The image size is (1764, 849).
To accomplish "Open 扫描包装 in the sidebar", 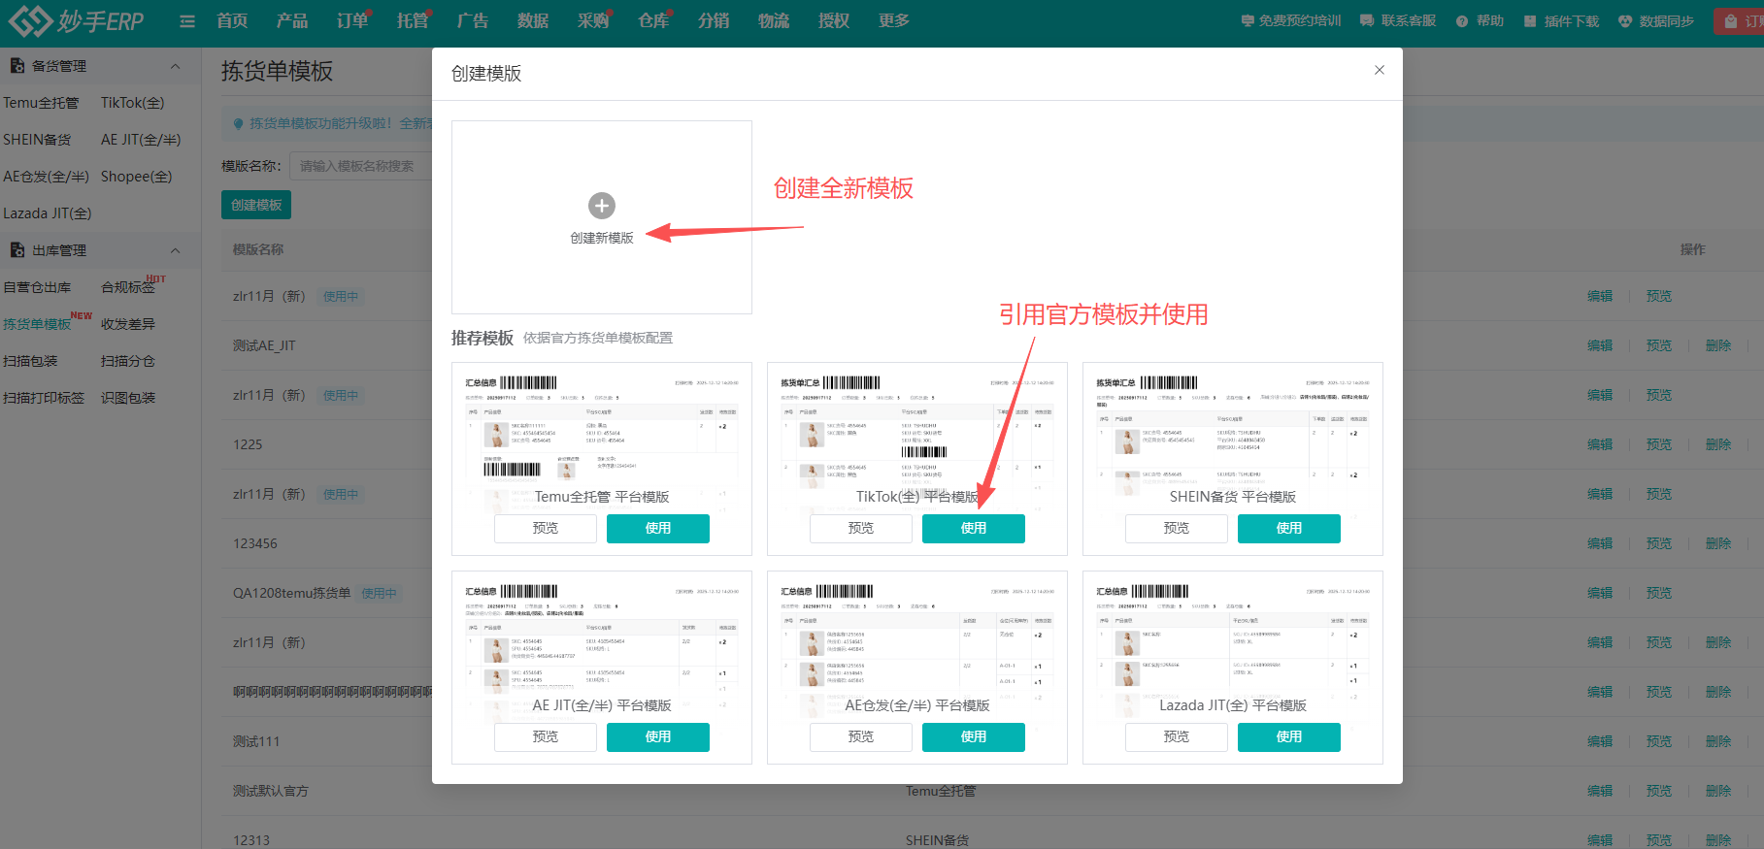I will 30,361.
